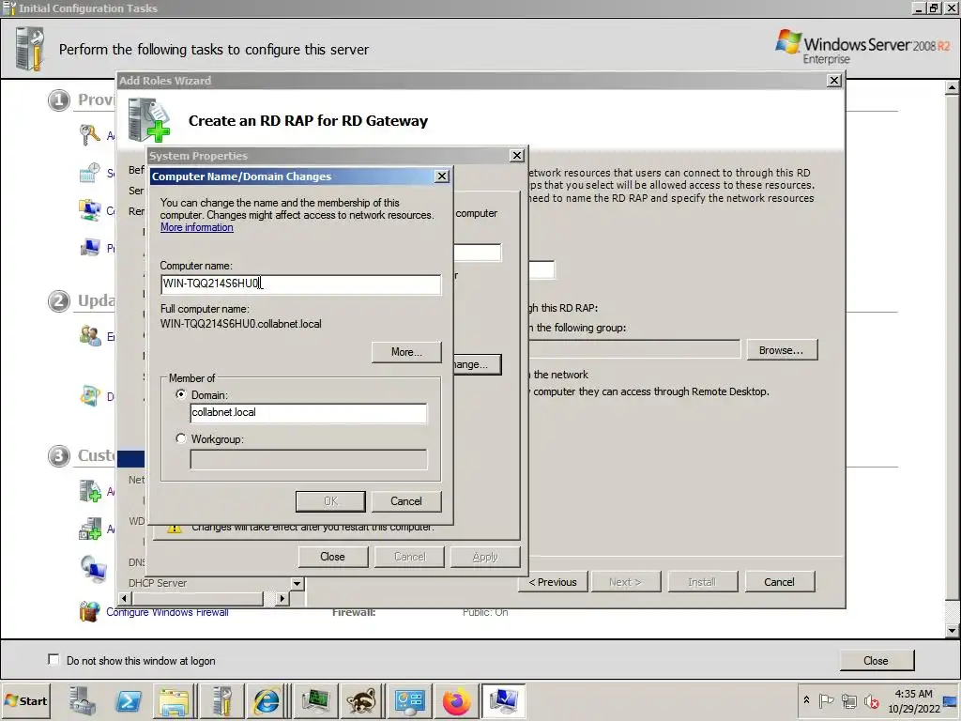
Task: Click left arrow of wizard horizontal scrollbar
Action: 125,598
